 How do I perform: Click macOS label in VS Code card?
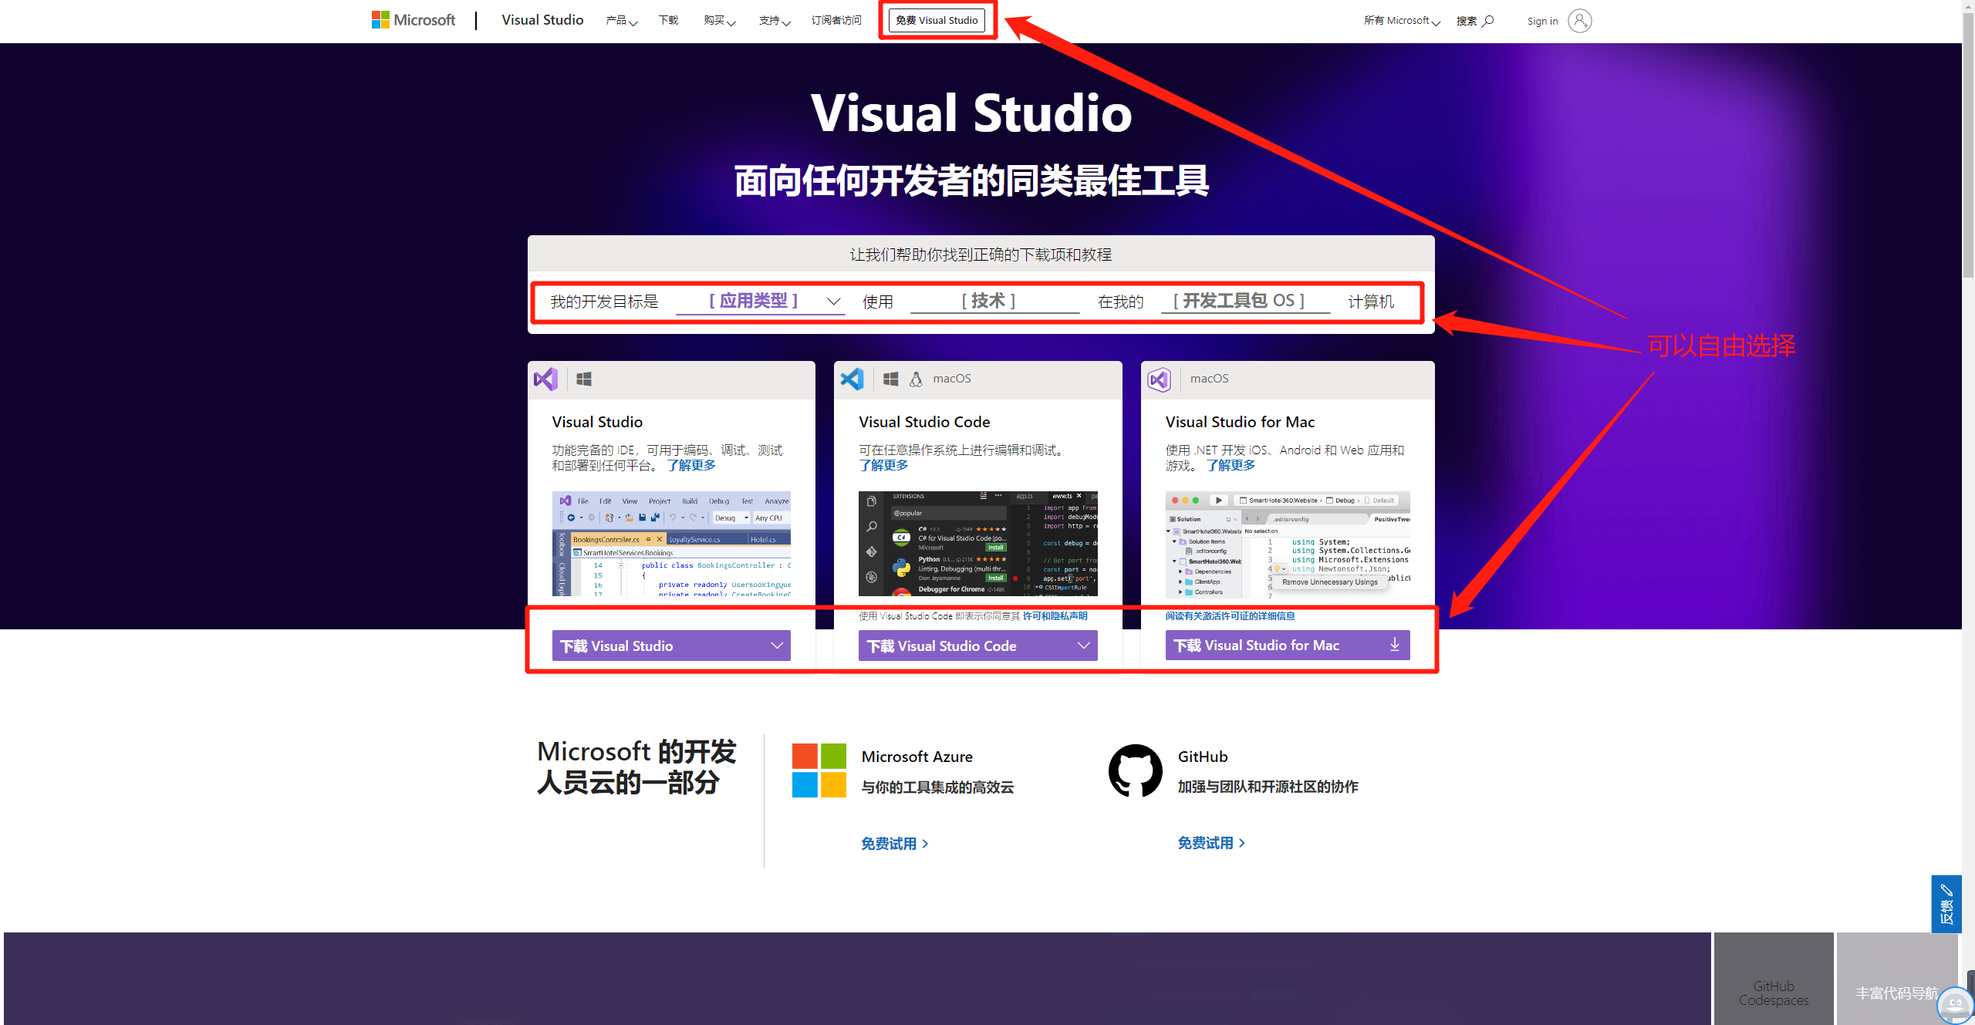click(x=952, y=379)
